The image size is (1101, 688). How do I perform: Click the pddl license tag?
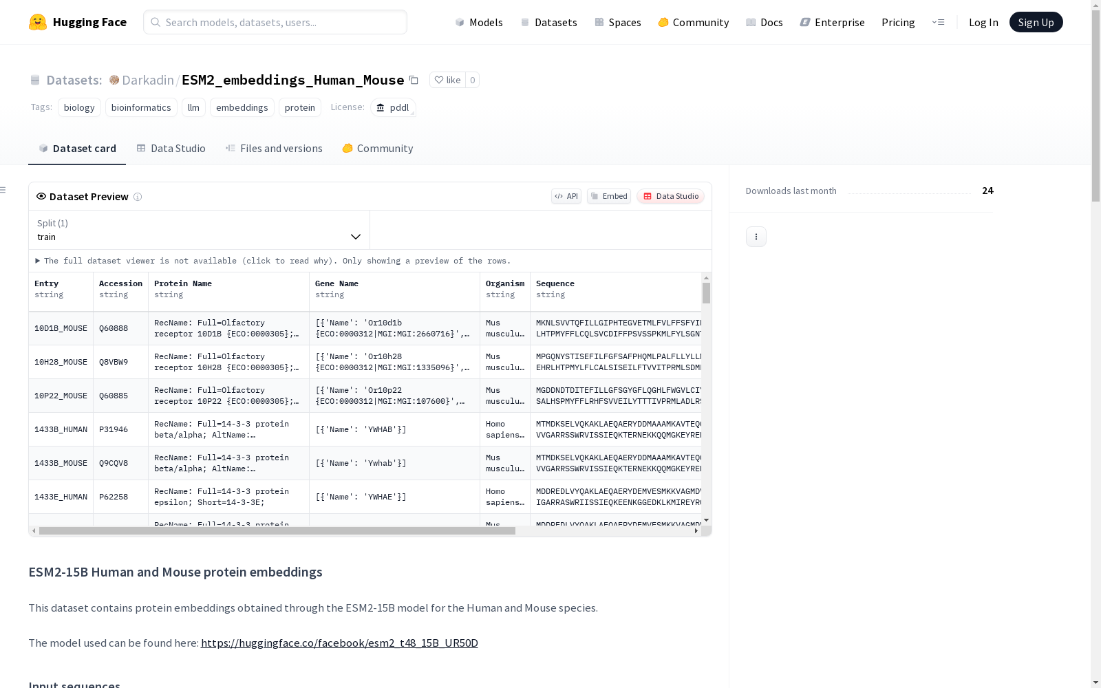pyautogui.click(x=393, y=107)
